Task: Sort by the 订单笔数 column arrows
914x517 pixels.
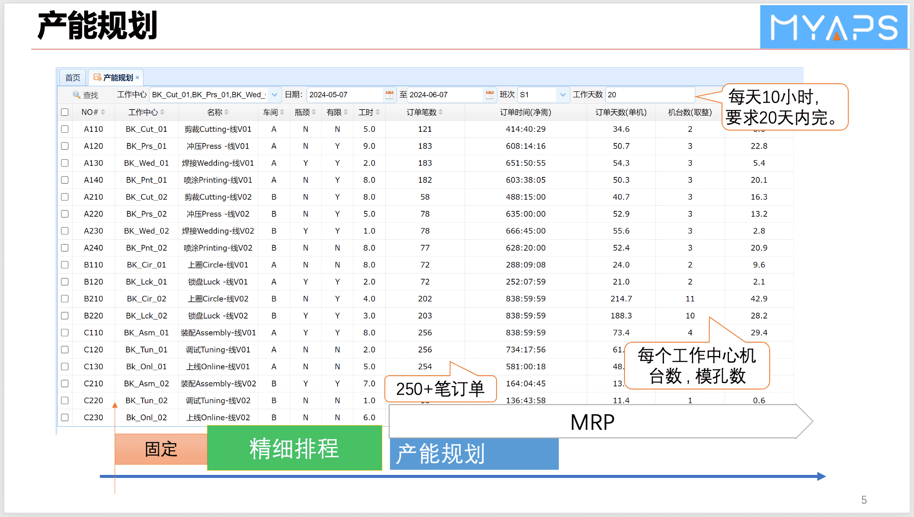Action: pos(441,112)
